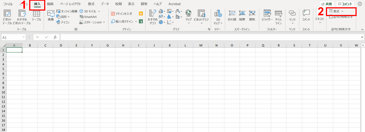Screen dimensions: 365x132
Task: Click the select-all corner of the sheet
Action: [x=3, y=45]
